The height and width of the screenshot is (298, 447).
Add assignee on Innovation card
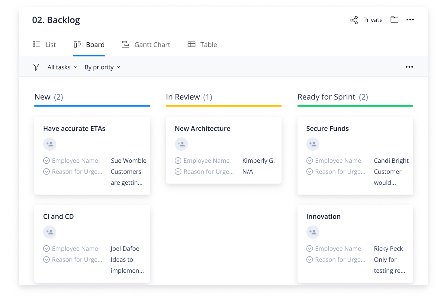pos(313,232)
